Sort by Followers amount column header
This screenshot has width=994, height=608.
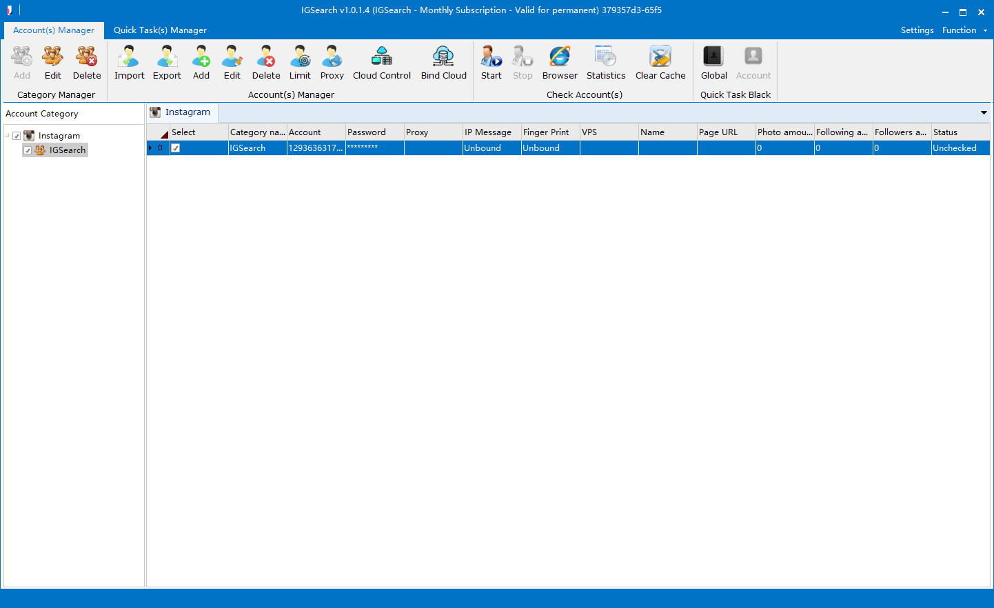902,132
